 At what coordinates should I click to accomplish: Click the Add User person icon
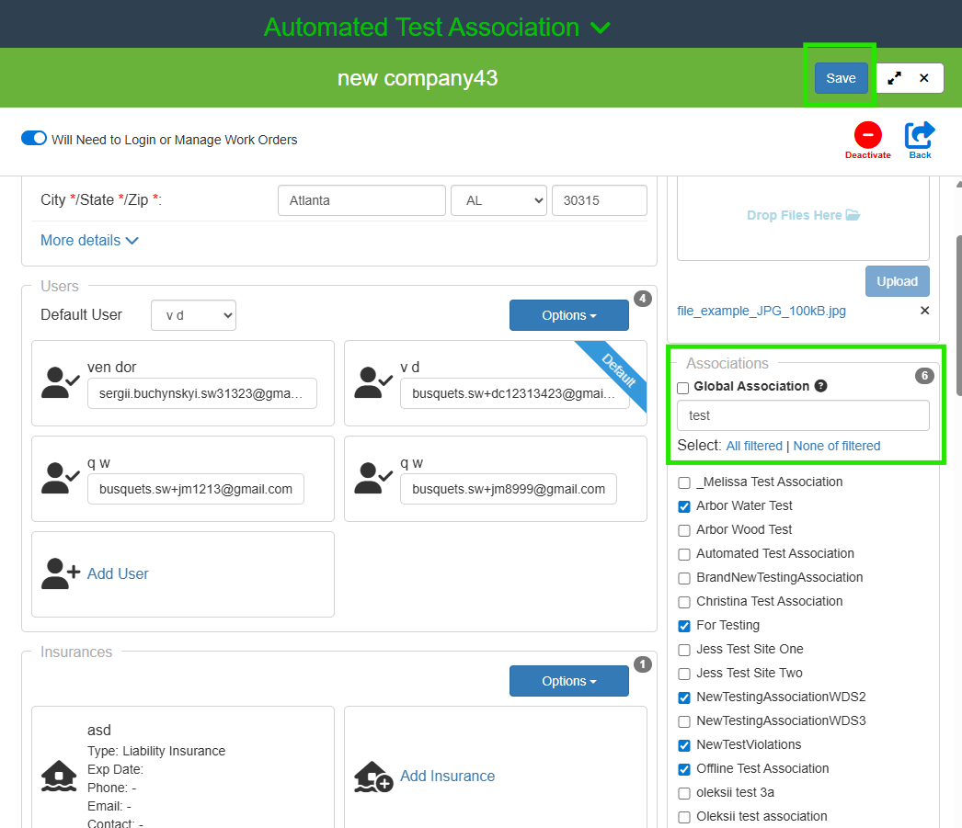[x=61, y=573]
